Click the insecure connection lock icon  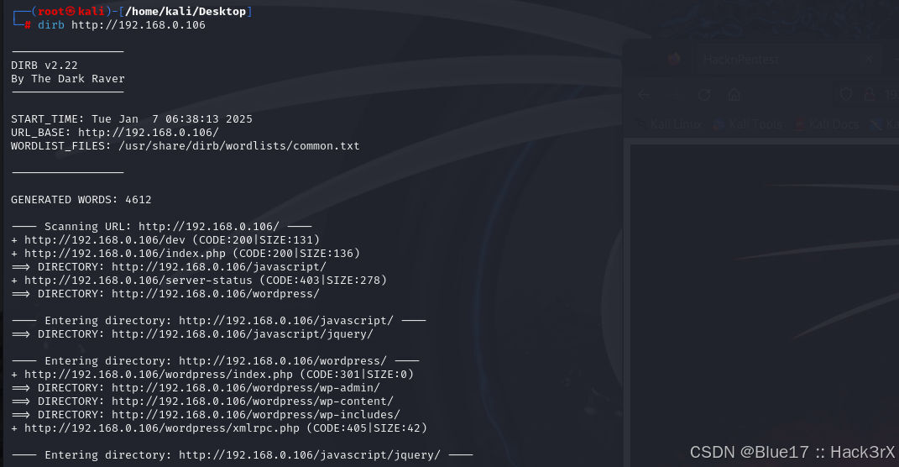click(x=870, y=95)
